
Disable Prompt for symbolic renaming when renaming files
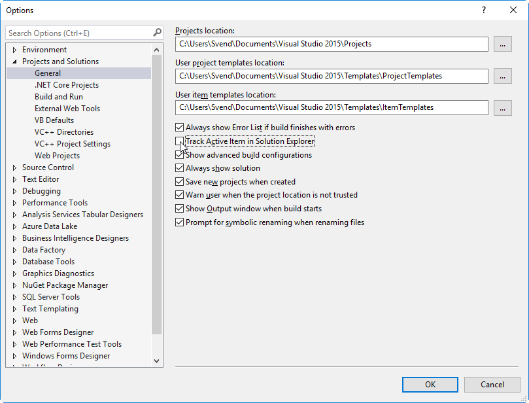(x=179, y=222)
